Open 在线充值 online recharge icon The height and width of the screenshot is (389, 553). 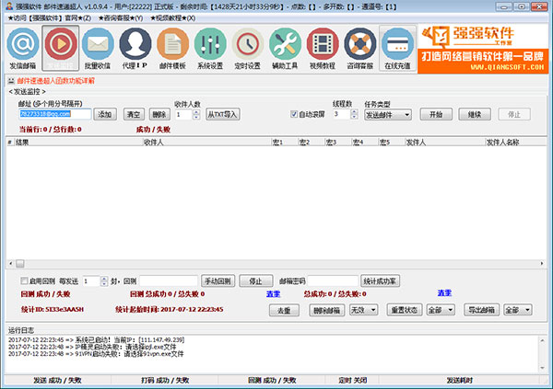click(x=398, y=48)
